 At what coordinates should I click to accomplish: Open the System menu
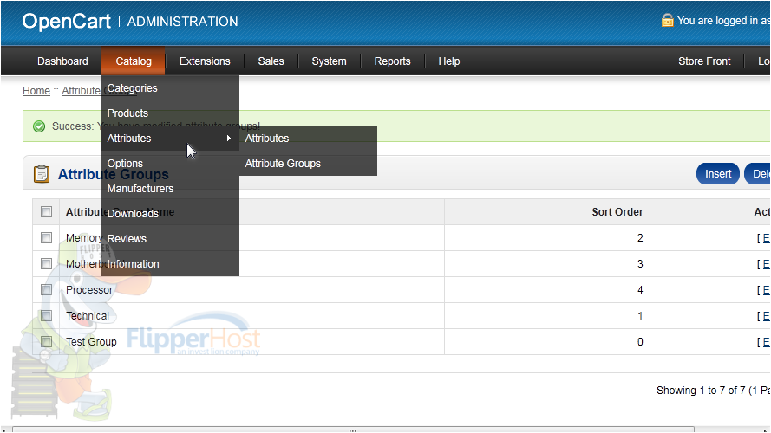[x=329, y=61]
